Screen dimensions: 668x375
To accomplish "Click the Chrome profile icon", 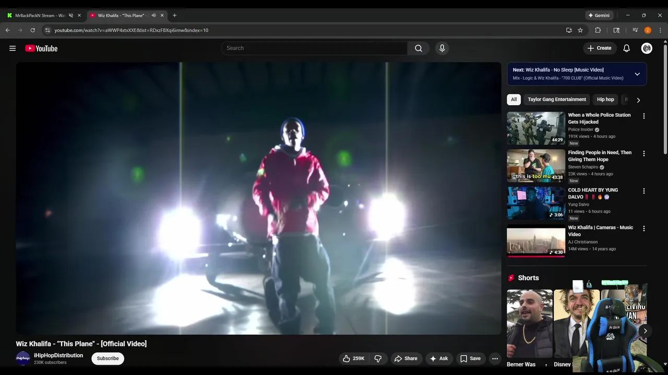I will tap(648, 30).
